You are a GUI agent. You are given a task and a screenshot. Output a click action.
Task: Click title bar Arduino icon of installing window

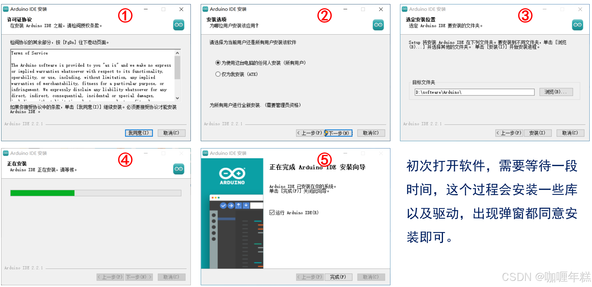6,153
